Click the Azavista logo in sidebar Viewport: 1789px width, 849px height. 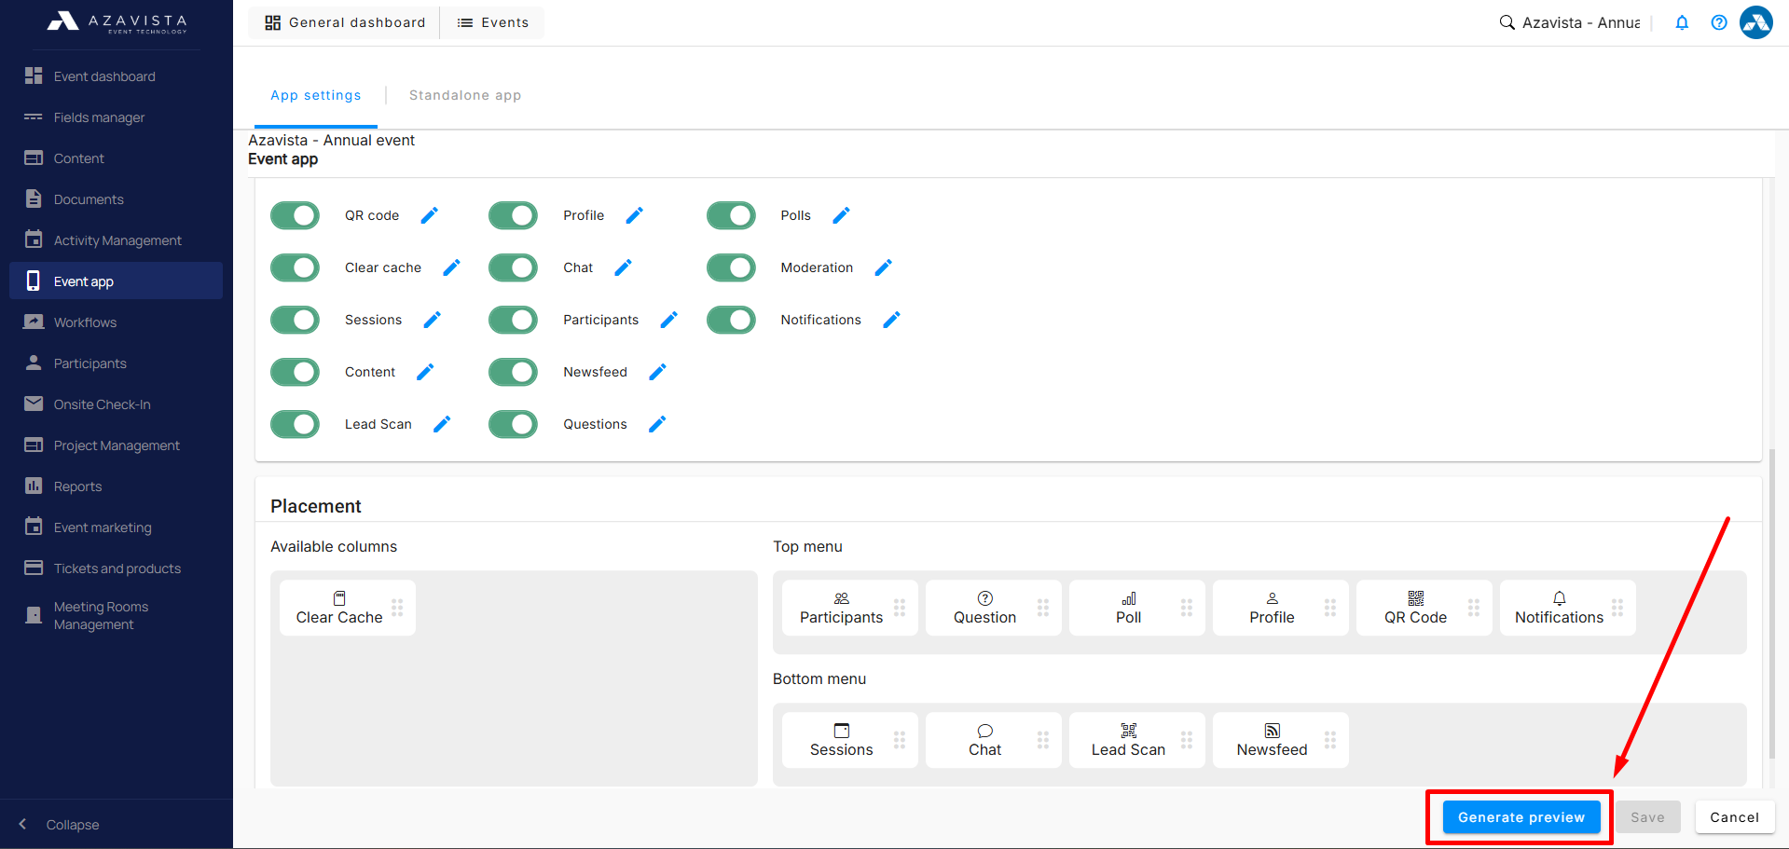pos(117,22)
